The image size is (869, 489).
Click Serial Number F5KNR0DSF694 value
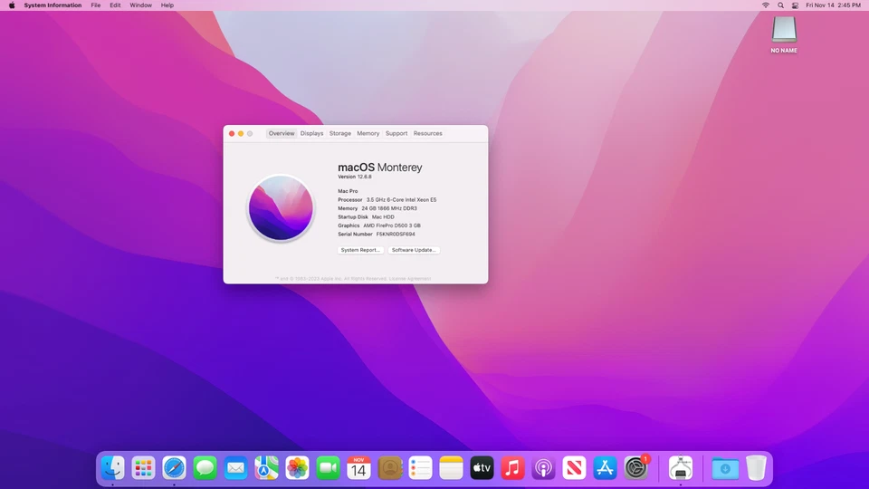coord(396,235)
